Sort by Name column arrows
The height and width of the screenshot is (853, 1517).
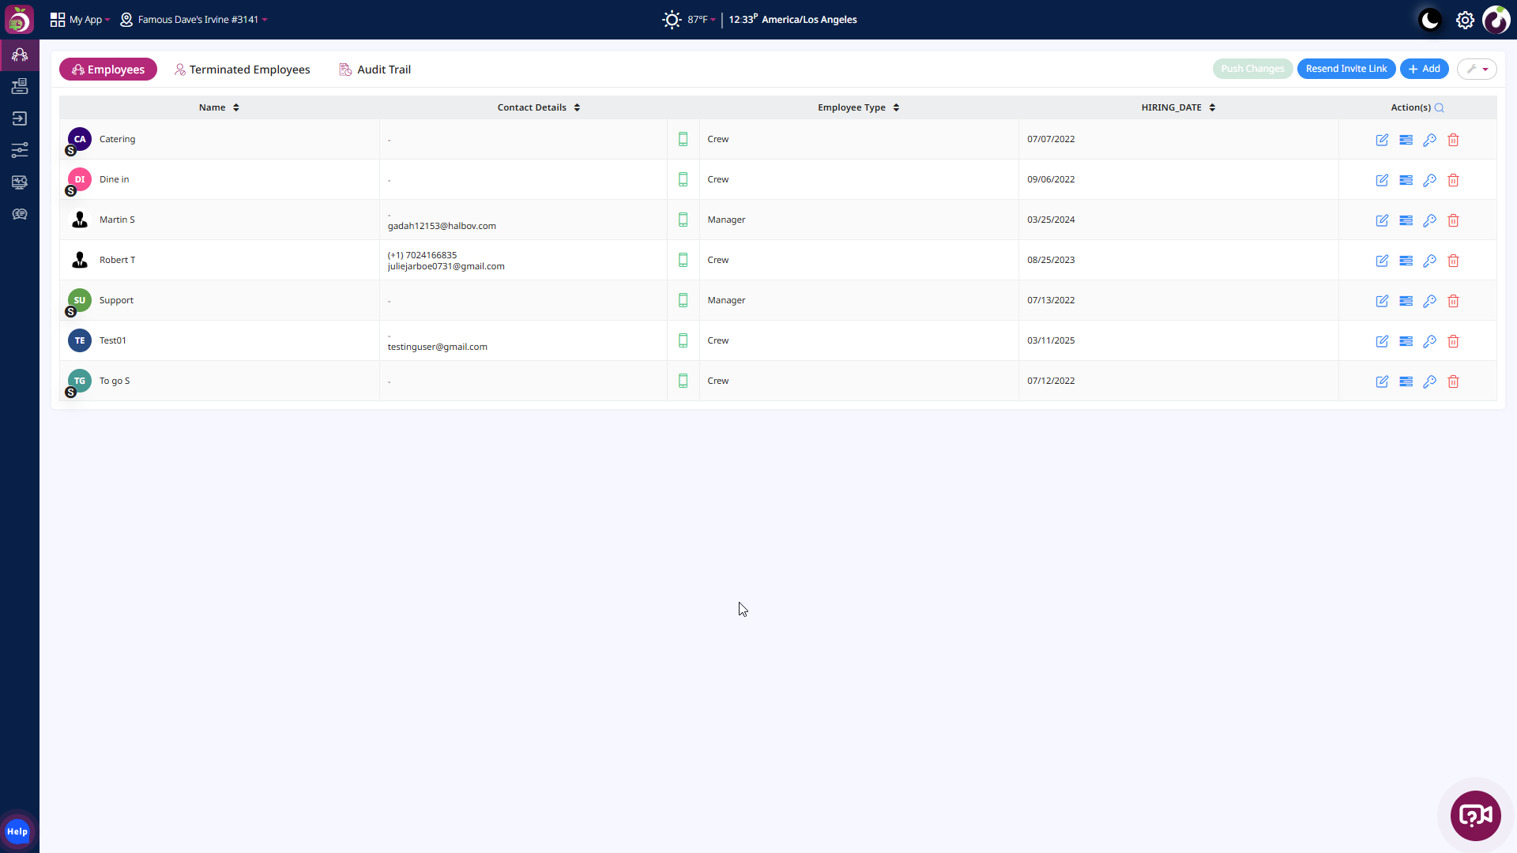236,107
